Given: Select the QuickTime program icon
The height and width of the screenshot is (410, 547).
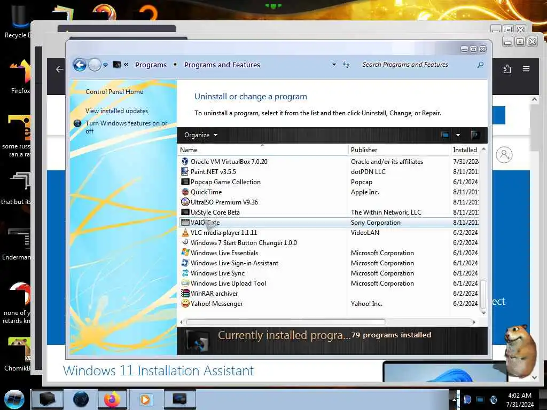Looking at the screenshot, I should point(185,192).
